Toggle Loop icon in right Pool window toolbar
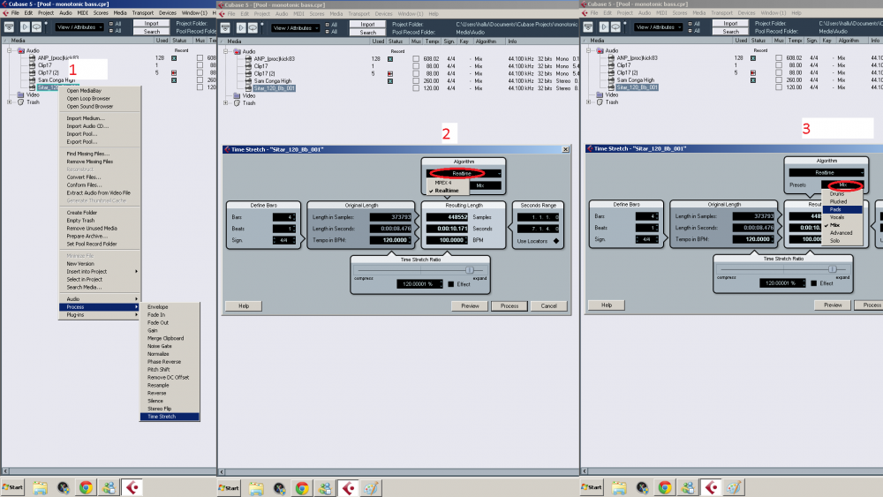 (615, 26)
